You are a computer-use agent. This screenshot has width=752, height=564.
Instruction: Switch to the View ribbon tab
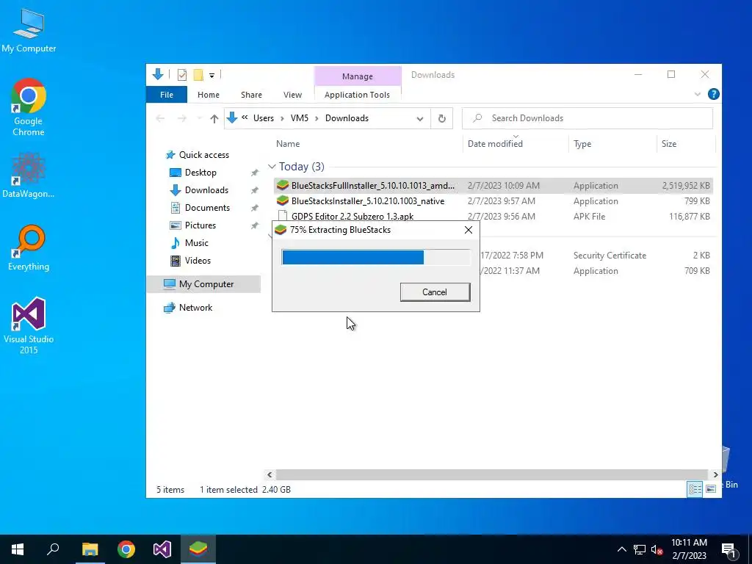pos(292,95)
